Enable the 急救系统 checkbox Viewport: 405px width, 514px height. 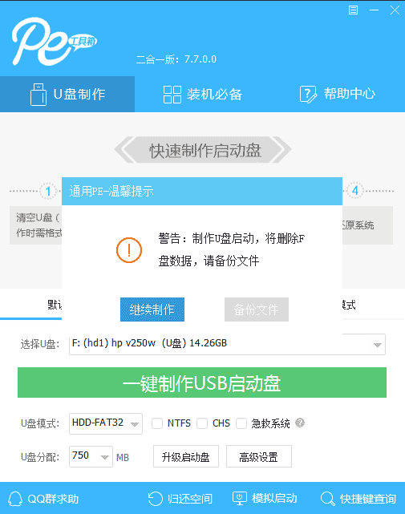[241, 423]
